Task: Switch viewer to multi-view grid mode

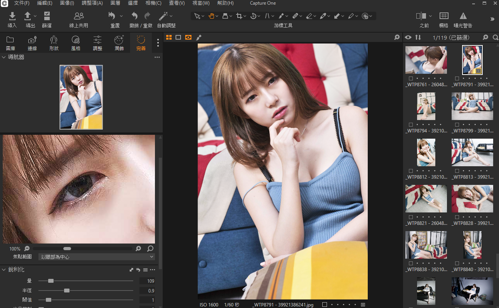Action: [169, 37]
